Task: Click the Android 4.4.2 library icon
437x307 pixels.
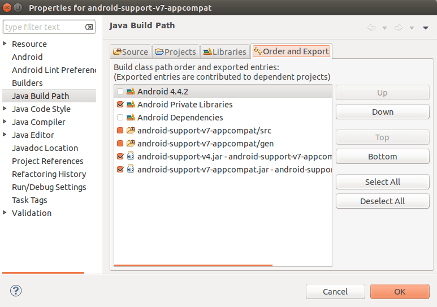Action: (x=131, y=92)
